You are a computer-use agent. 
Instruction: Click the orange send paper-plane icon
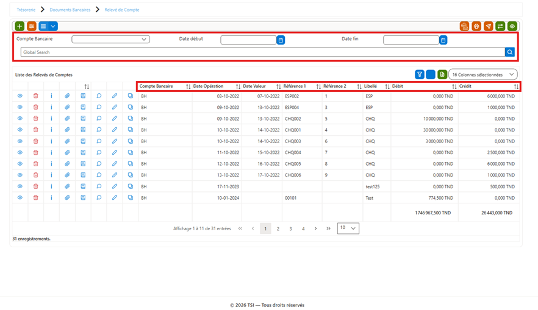(488, 26)
